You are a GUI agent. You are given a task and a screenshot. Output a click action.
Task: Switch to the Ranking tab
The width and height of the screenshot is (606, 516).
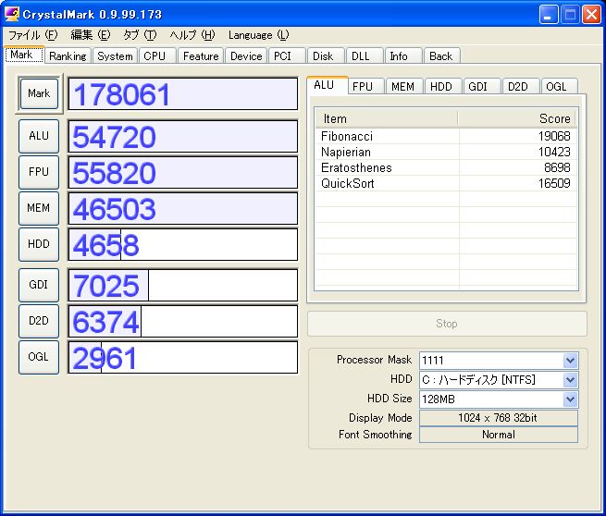[68, 56]
